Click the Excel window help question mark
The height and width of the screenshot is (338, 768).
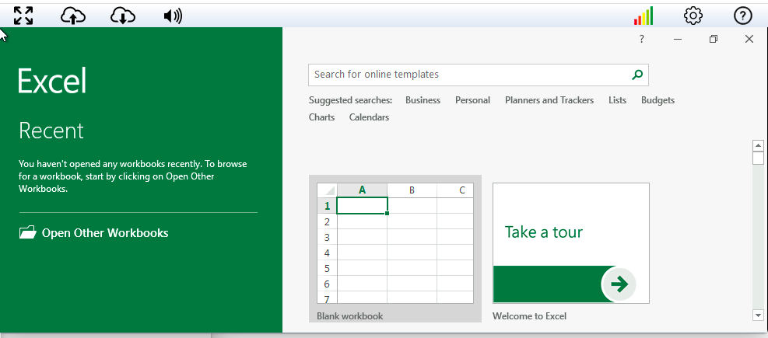coord(642,39)
